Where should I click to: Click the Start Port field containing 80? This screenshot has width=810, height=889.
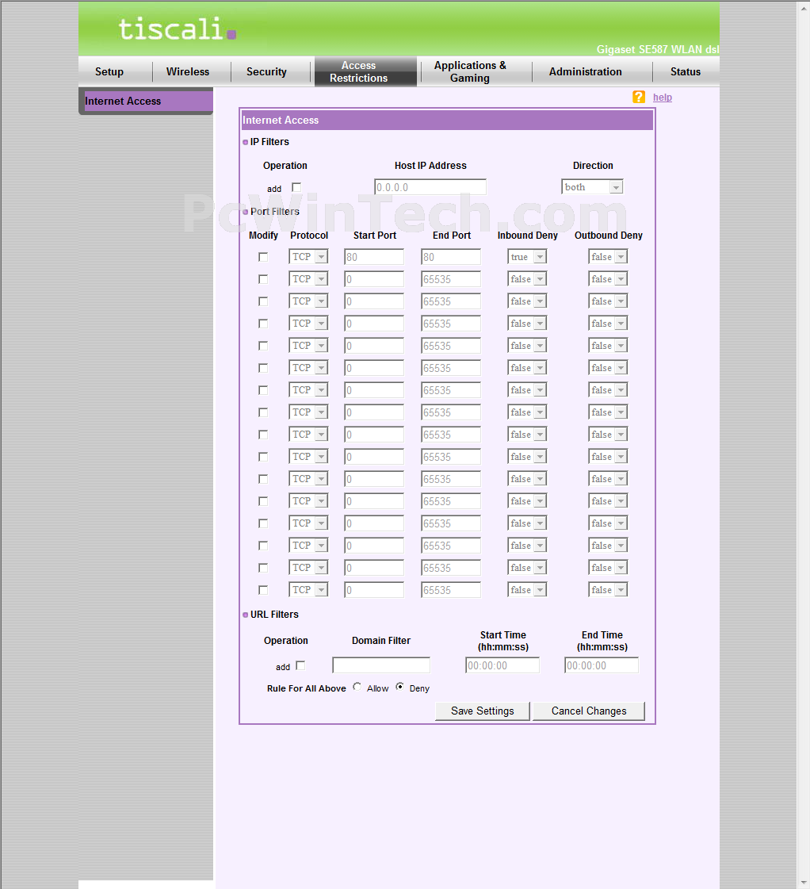coord(374,257)
